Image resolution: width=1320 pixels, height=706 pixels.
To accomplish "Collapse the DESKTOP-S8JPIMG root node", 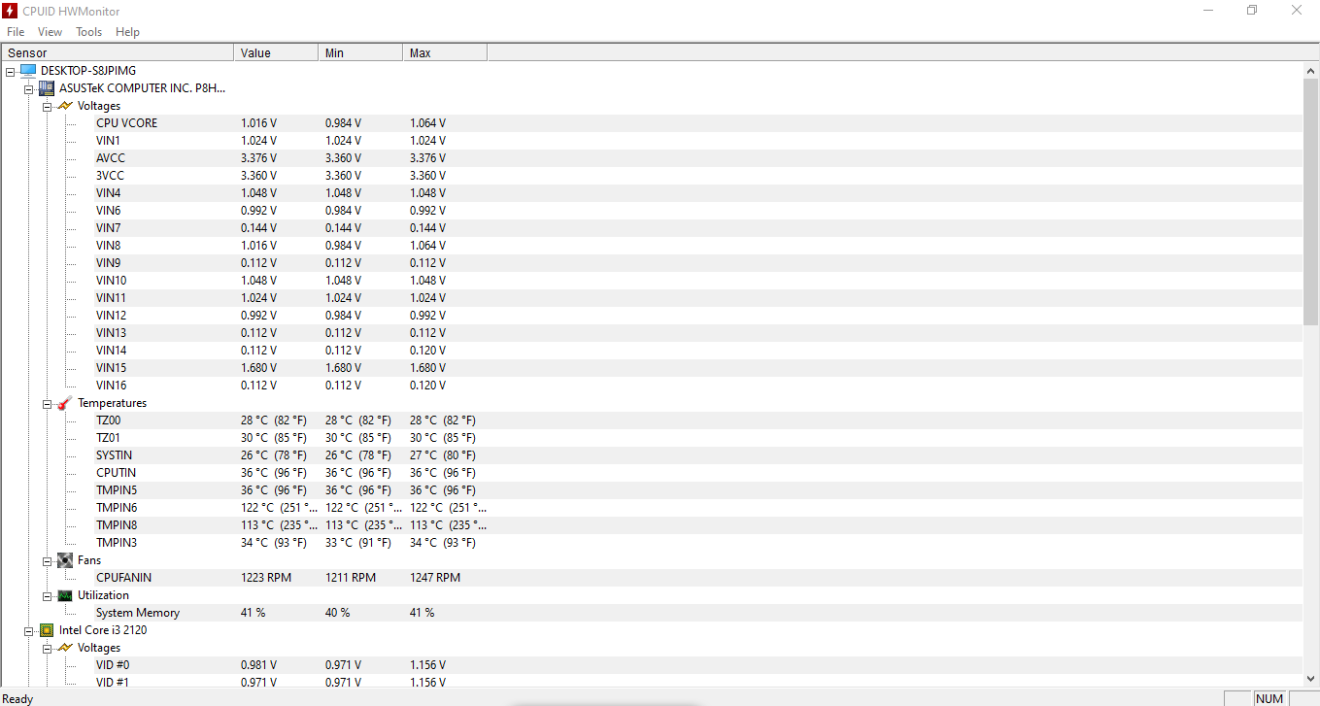I will tap(11, 71).
